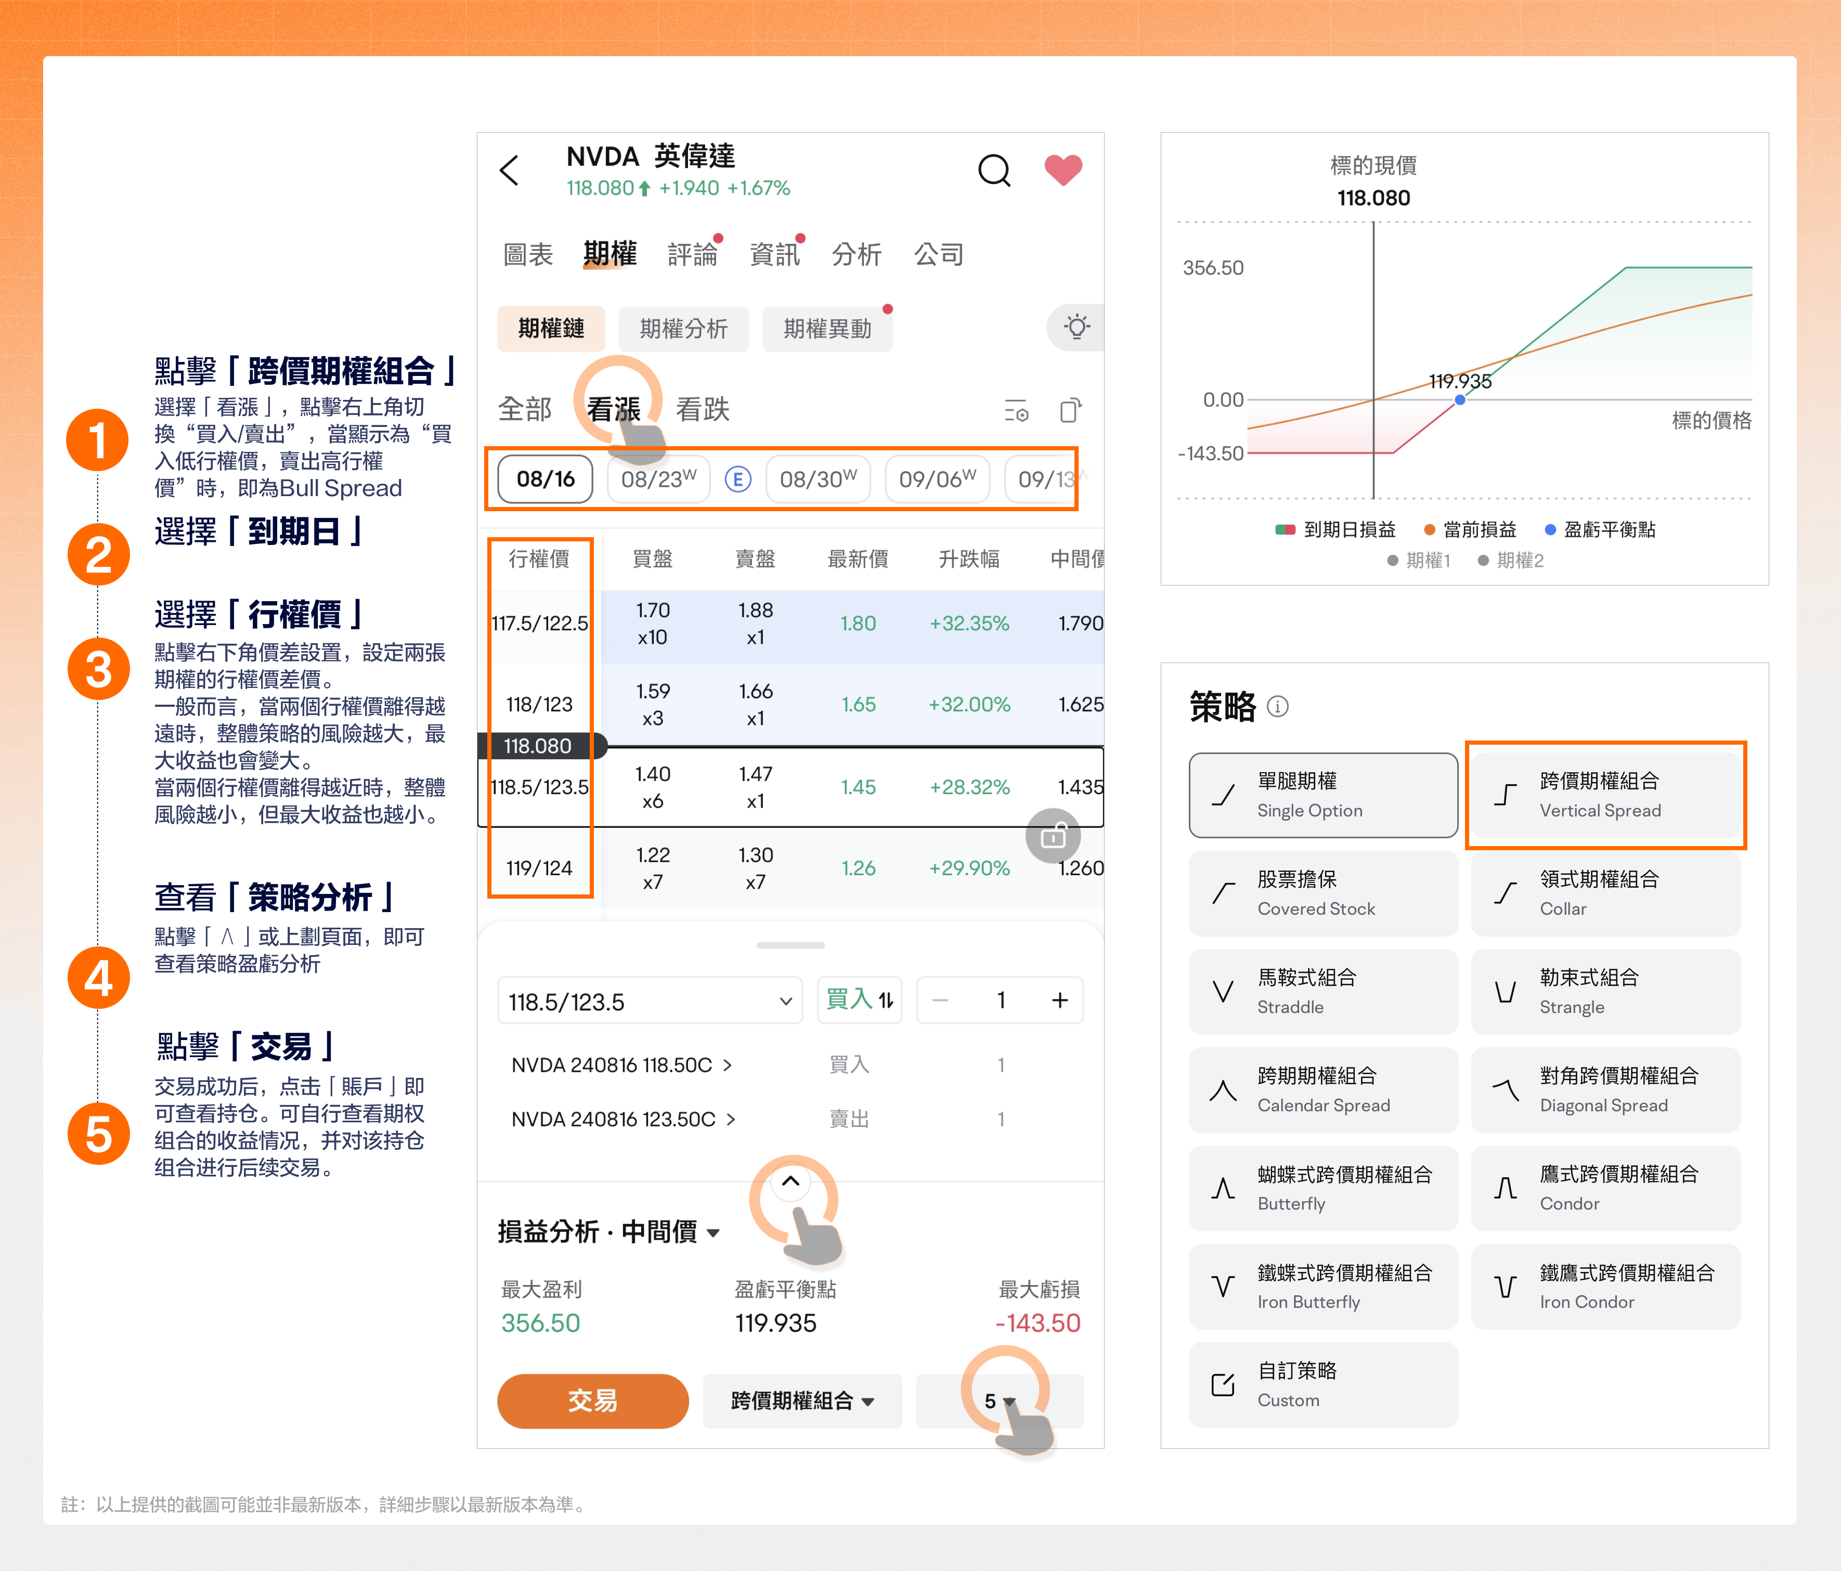Viewport: 1841px width, 1571px height.
Task: Choose the 08/23 weekly expiry
Action: pos(658,480)
